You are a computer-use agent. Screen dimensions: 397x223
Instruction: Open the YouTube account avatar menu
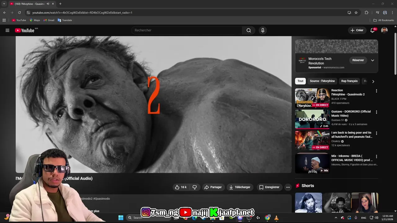pos(384,30)
